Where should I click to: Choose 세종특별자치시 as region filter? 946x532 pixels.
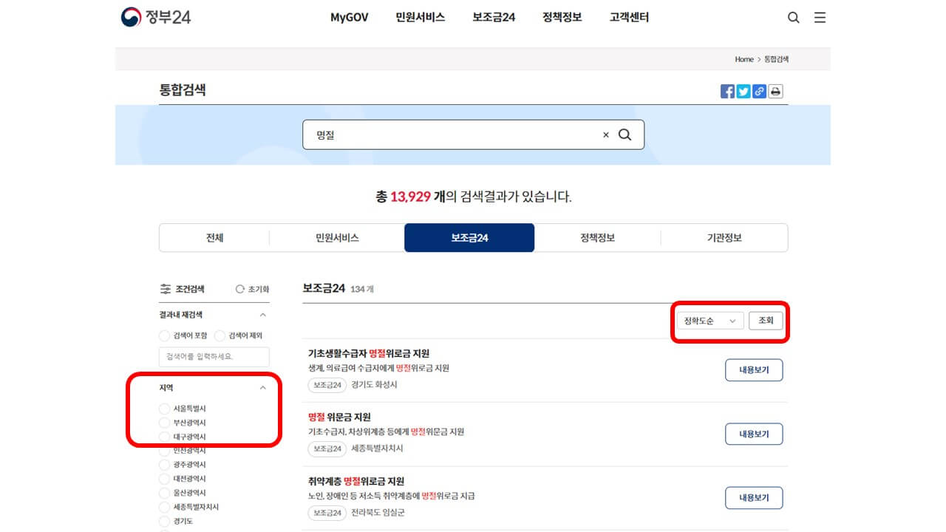coord(163,507)
